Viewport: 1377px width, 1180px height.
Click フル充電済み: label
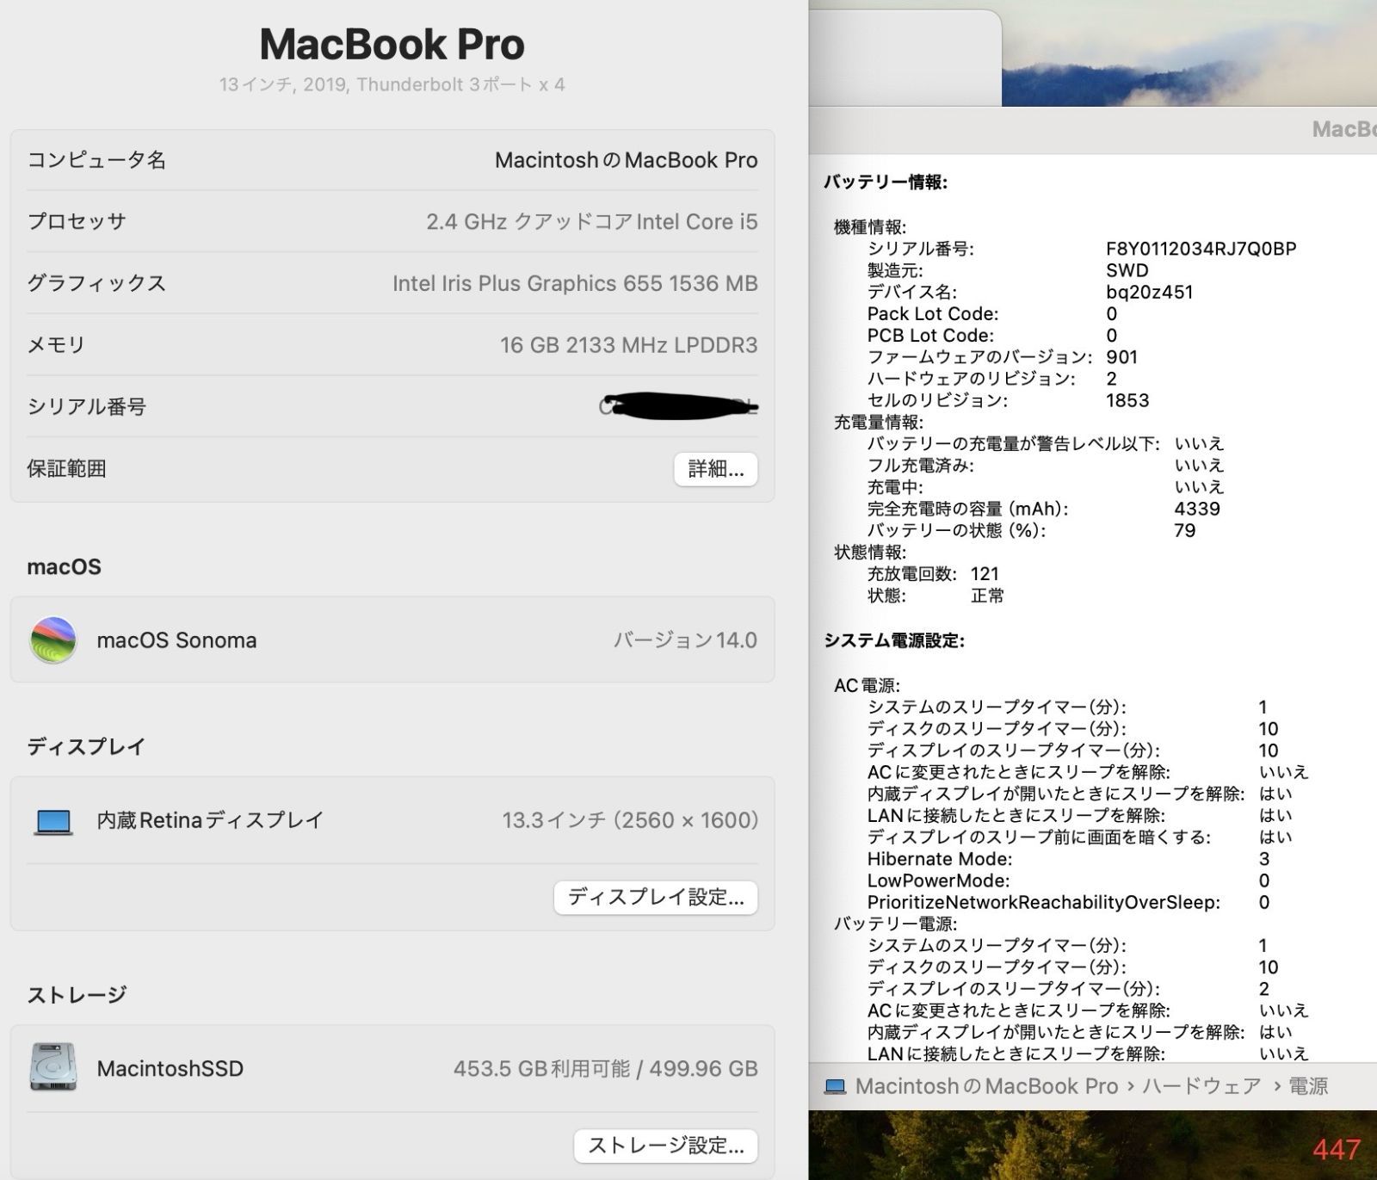(921, 466)
